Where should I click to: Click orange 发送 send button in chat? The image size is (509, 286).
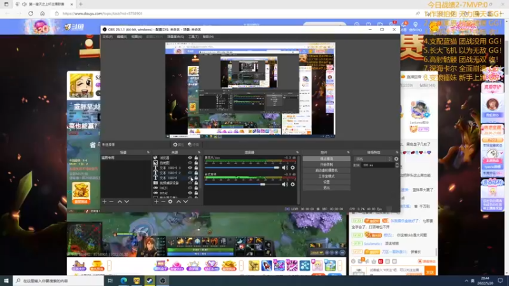[x=430, y=272]
